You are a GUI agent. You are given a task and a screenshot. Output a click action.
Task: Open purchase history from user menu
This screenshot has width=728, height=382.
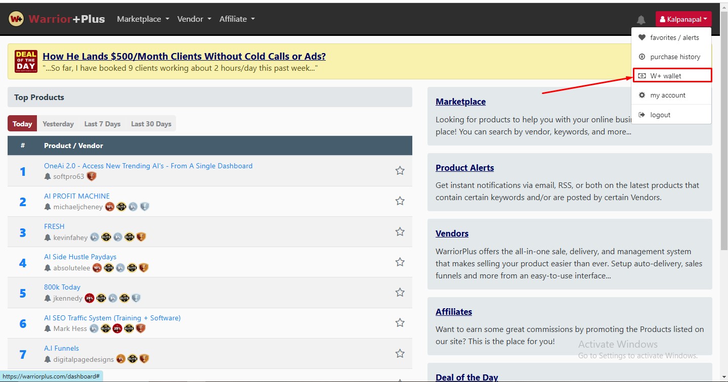[671, 57]
